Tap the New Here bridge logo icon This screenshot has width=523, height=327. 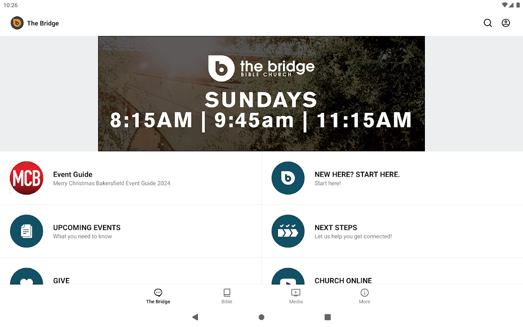(288, 178)
